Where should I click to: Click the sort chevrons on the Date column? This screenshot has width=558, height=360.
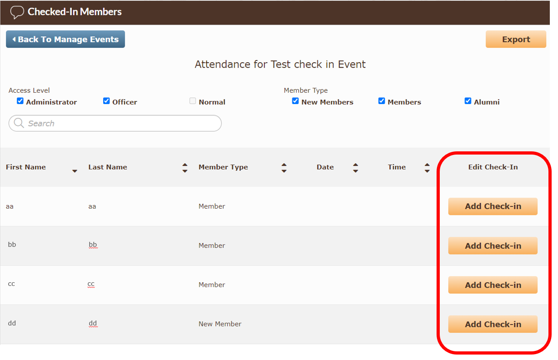(355, 167)
